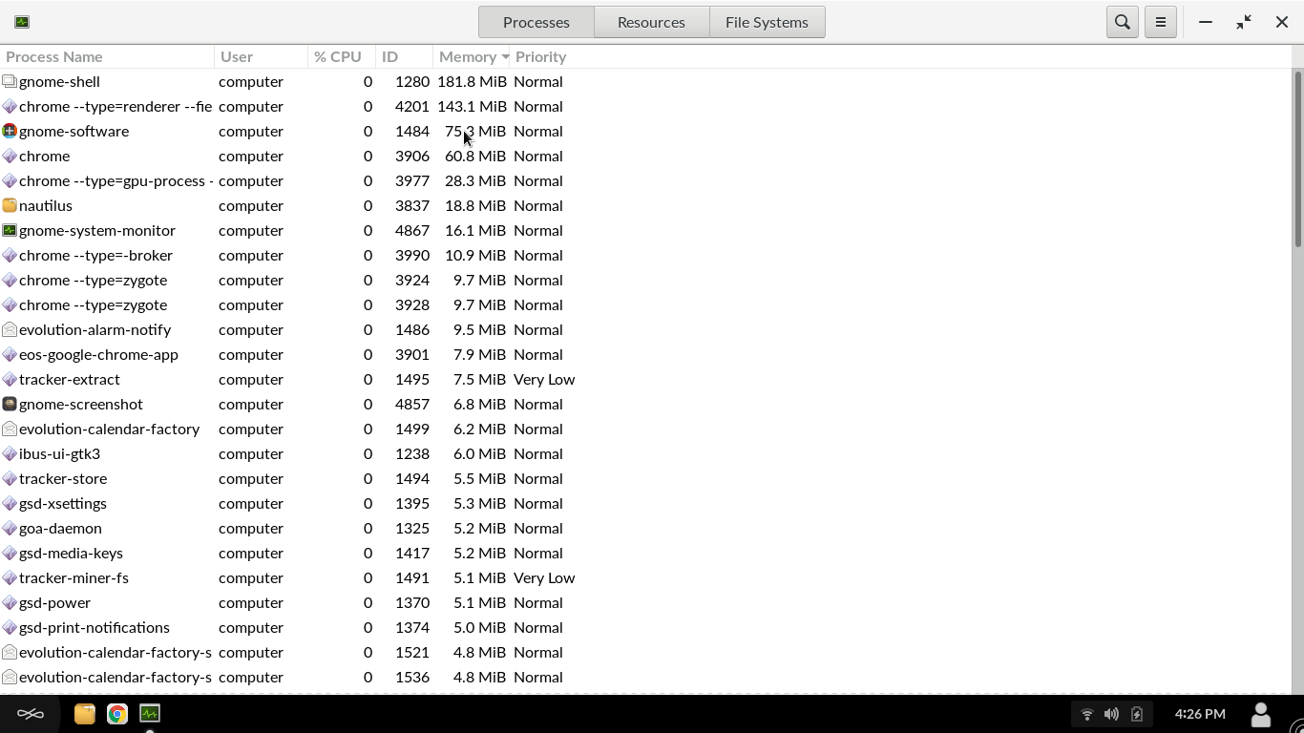Select the gsd-print-notifications process row

(x=646, y=627)
